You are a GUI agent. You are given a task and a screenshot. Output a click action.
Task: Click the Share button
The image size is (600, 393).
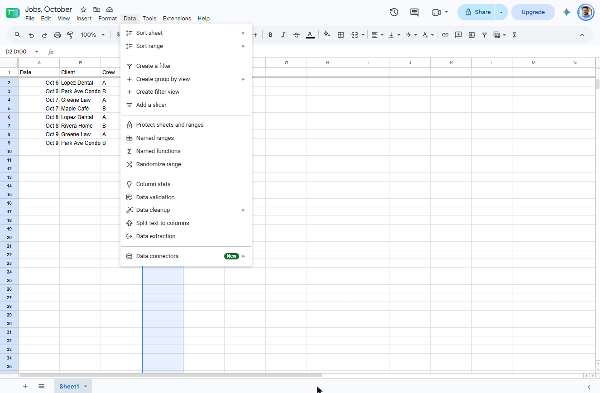pyautogui.click(x=477, y=12)
